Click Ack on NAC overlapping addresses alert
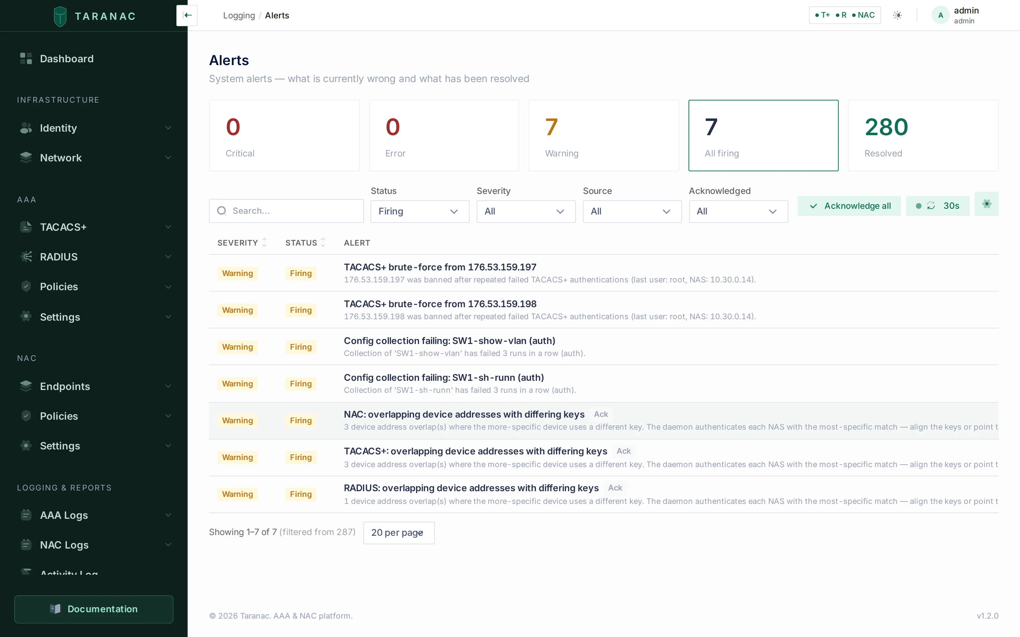The width and height of the screenshot is (1020, 637). pyautogui.click(x=601, y=414)
